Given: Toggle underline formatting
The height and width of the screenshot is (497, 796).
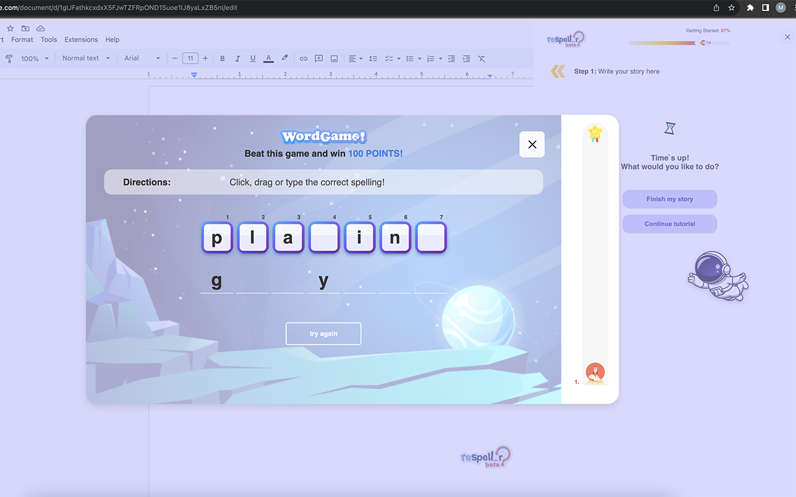Looking at the screenshot, I should (x=252, y=58).
